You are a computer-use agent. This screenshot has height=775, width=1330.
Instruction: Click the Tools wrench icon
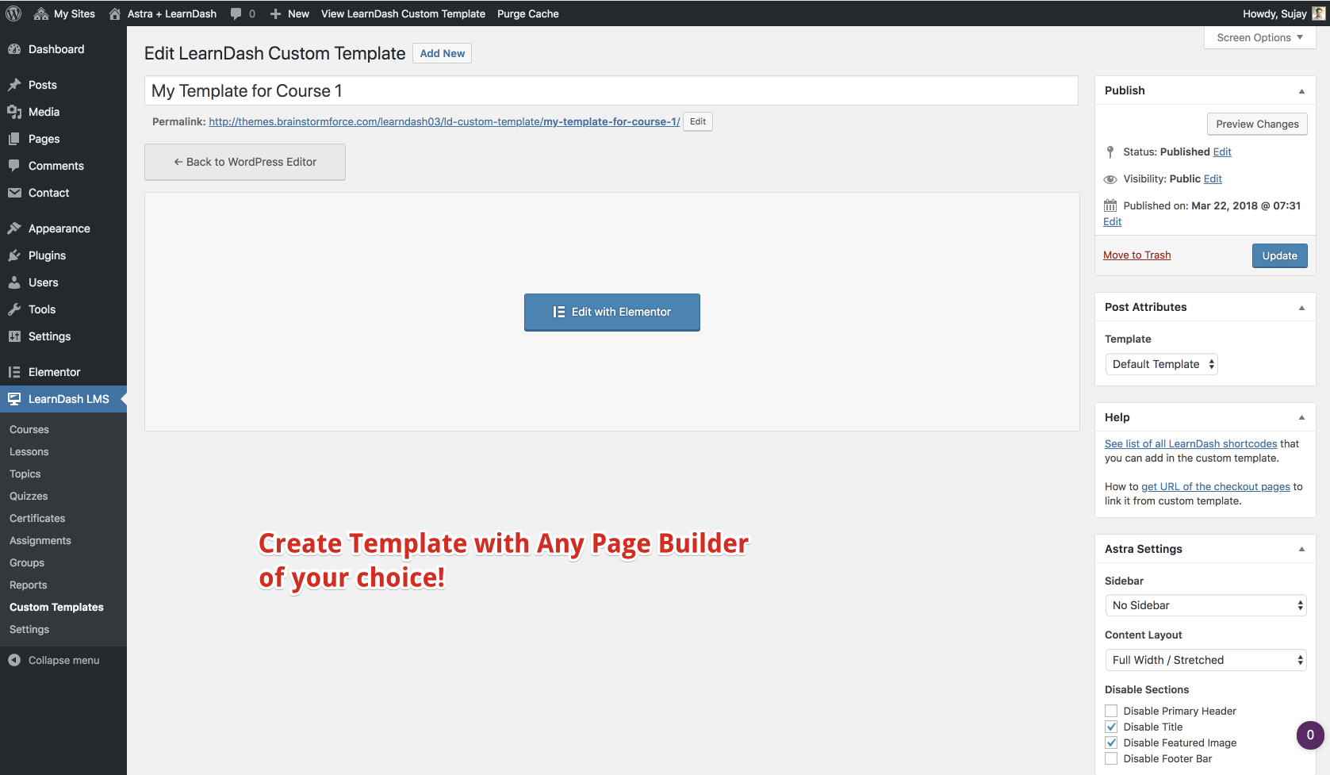tap(14, 309)
